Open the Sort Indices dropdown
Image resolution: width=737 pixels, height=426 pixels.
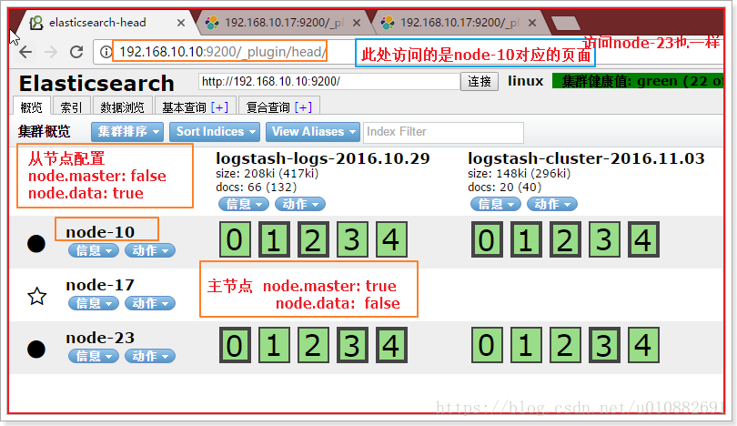coord(215,132)
